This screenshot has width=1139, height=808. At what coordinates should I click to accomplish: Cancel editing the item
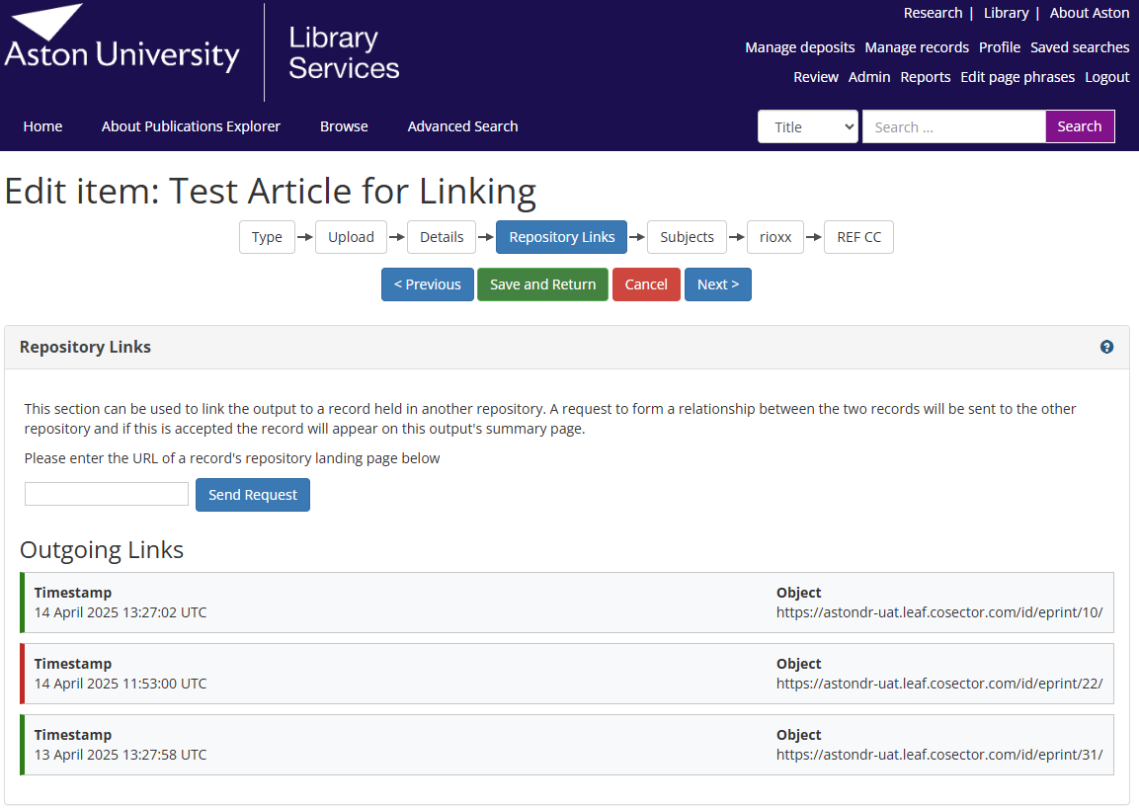pos(646,284)
